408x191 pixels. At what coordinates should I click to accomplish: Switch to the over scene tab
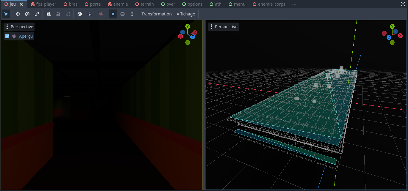point(168,4)
